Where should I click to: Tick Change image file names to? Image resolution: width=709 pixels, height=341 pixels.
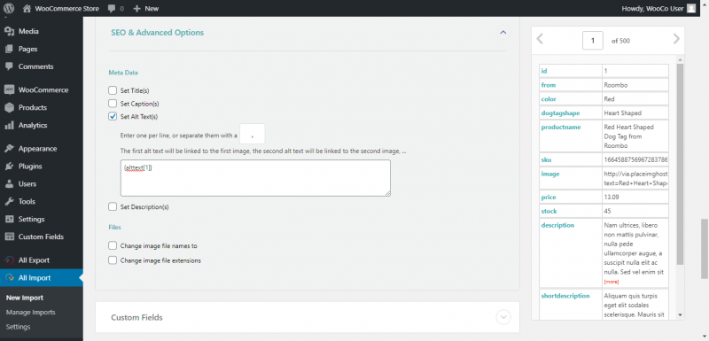pos(113,245)
